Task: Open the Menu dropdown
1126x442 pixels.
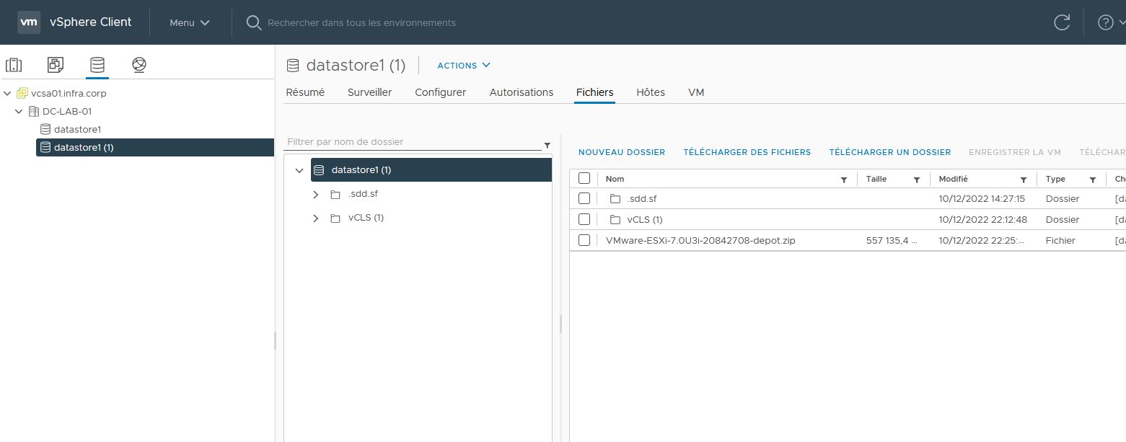Action: [188, 22]
